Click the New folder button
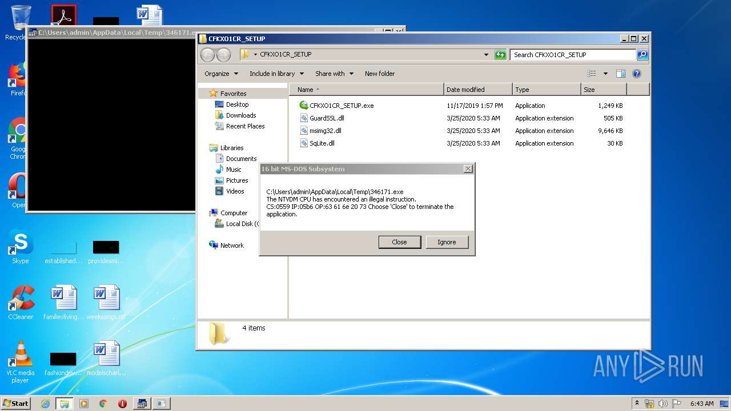Viewport: 731px width, 411px height. click(x=380, y=74)
